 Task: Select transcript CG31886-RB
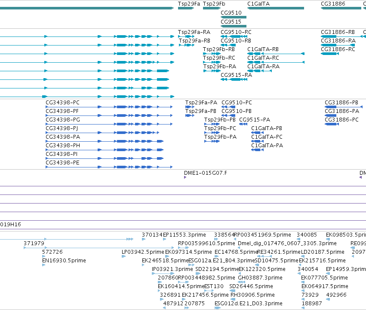[338, 32]
